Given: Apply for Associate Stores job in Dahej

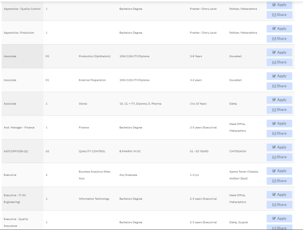Looking at the screenshot, I should (279, 100).
